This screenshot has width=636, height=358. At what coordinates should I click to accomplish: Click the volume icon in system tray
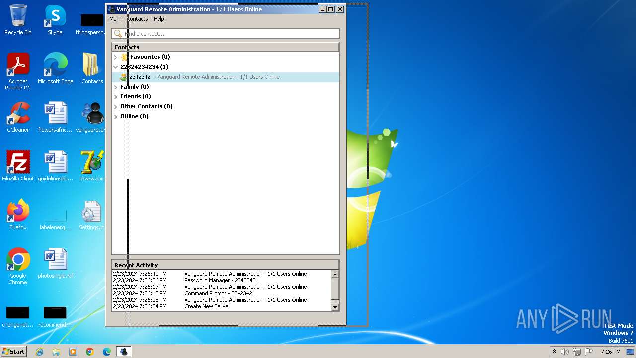[565, 352]
